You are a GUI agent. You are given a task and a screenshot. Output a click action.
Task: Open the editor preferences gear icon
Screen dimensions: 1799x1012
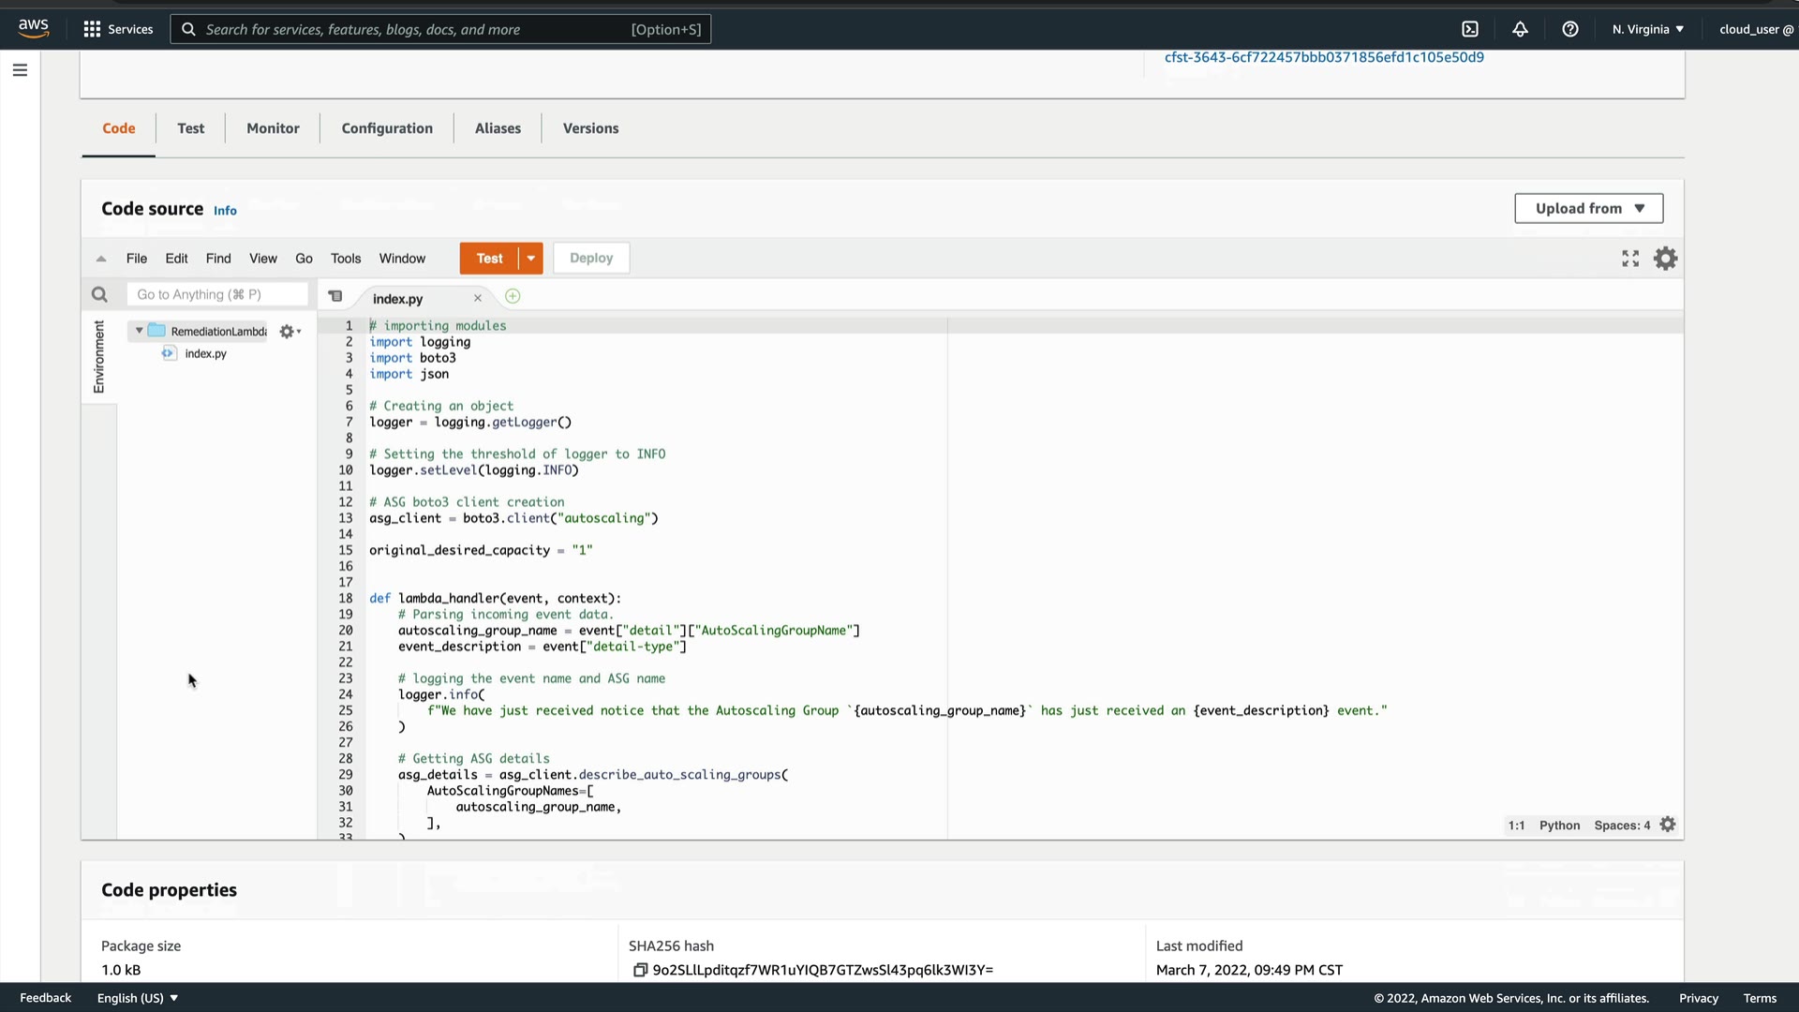tap(1665, 259)
